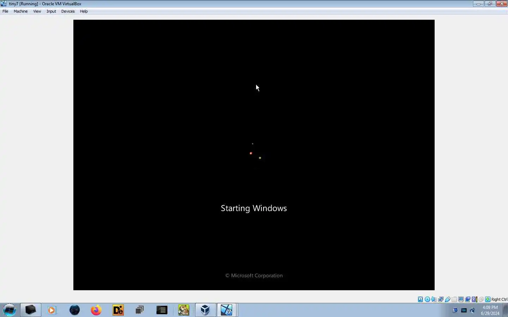
Task: Click the stacked windows taskbar icon
Action: 140,310
